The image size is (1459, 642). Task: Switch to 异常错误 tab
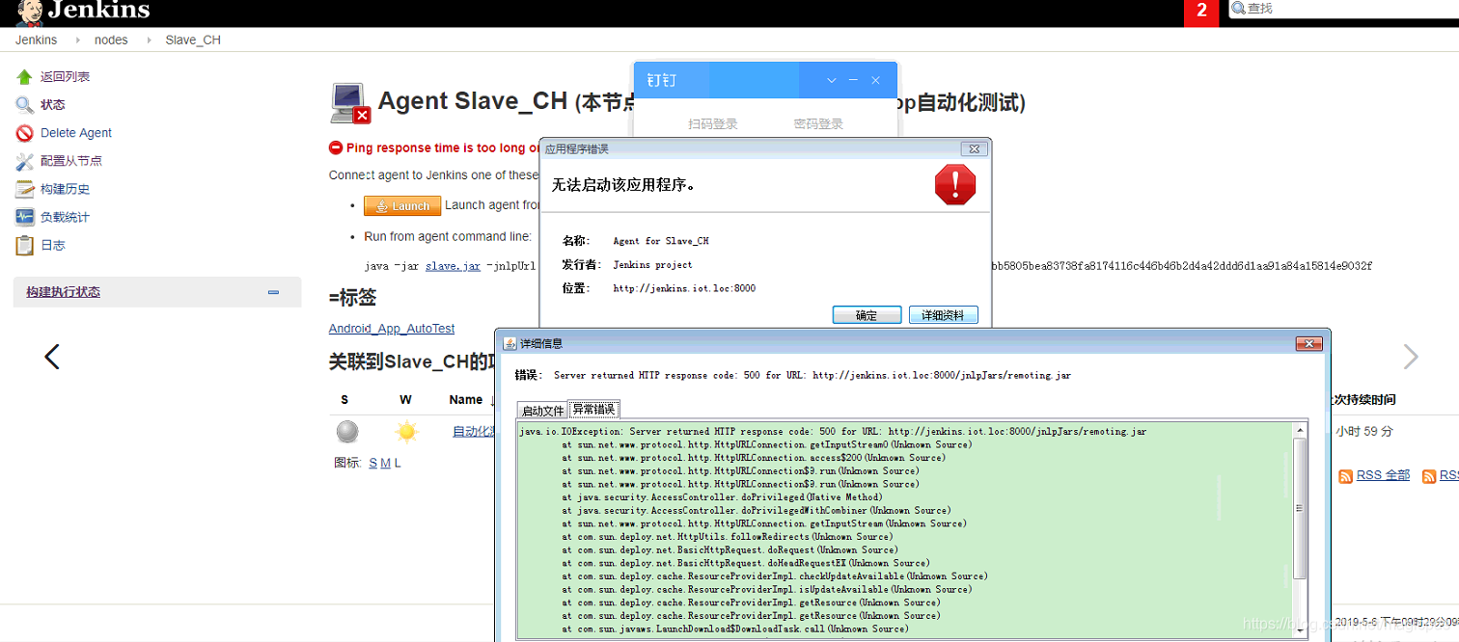[593, 410]
